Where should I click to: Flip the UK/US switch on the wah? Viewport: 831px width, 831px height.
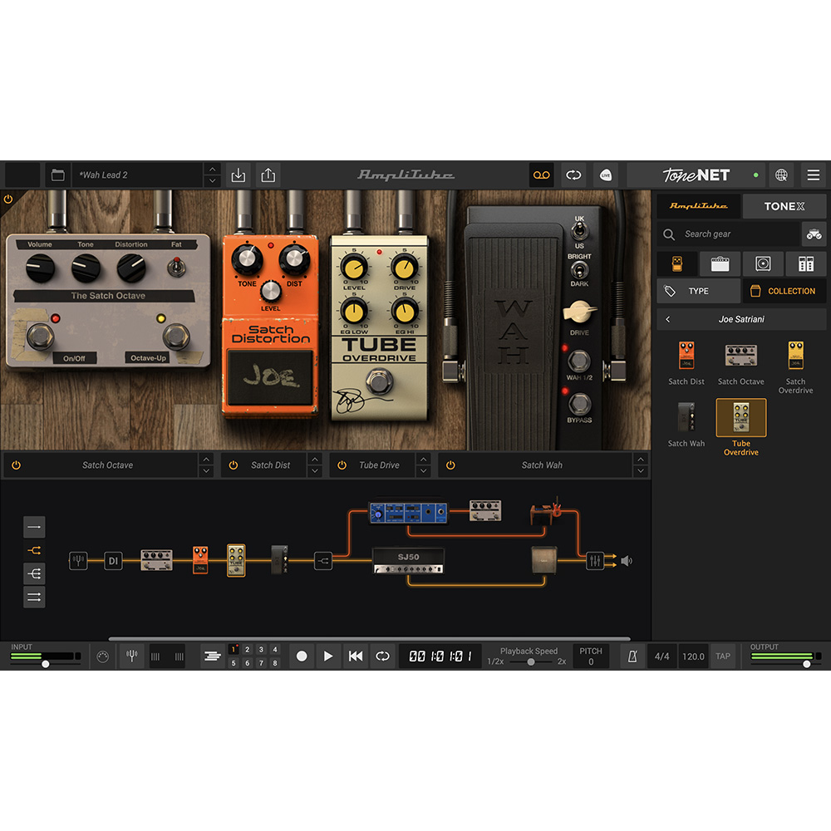coord(579,231)
